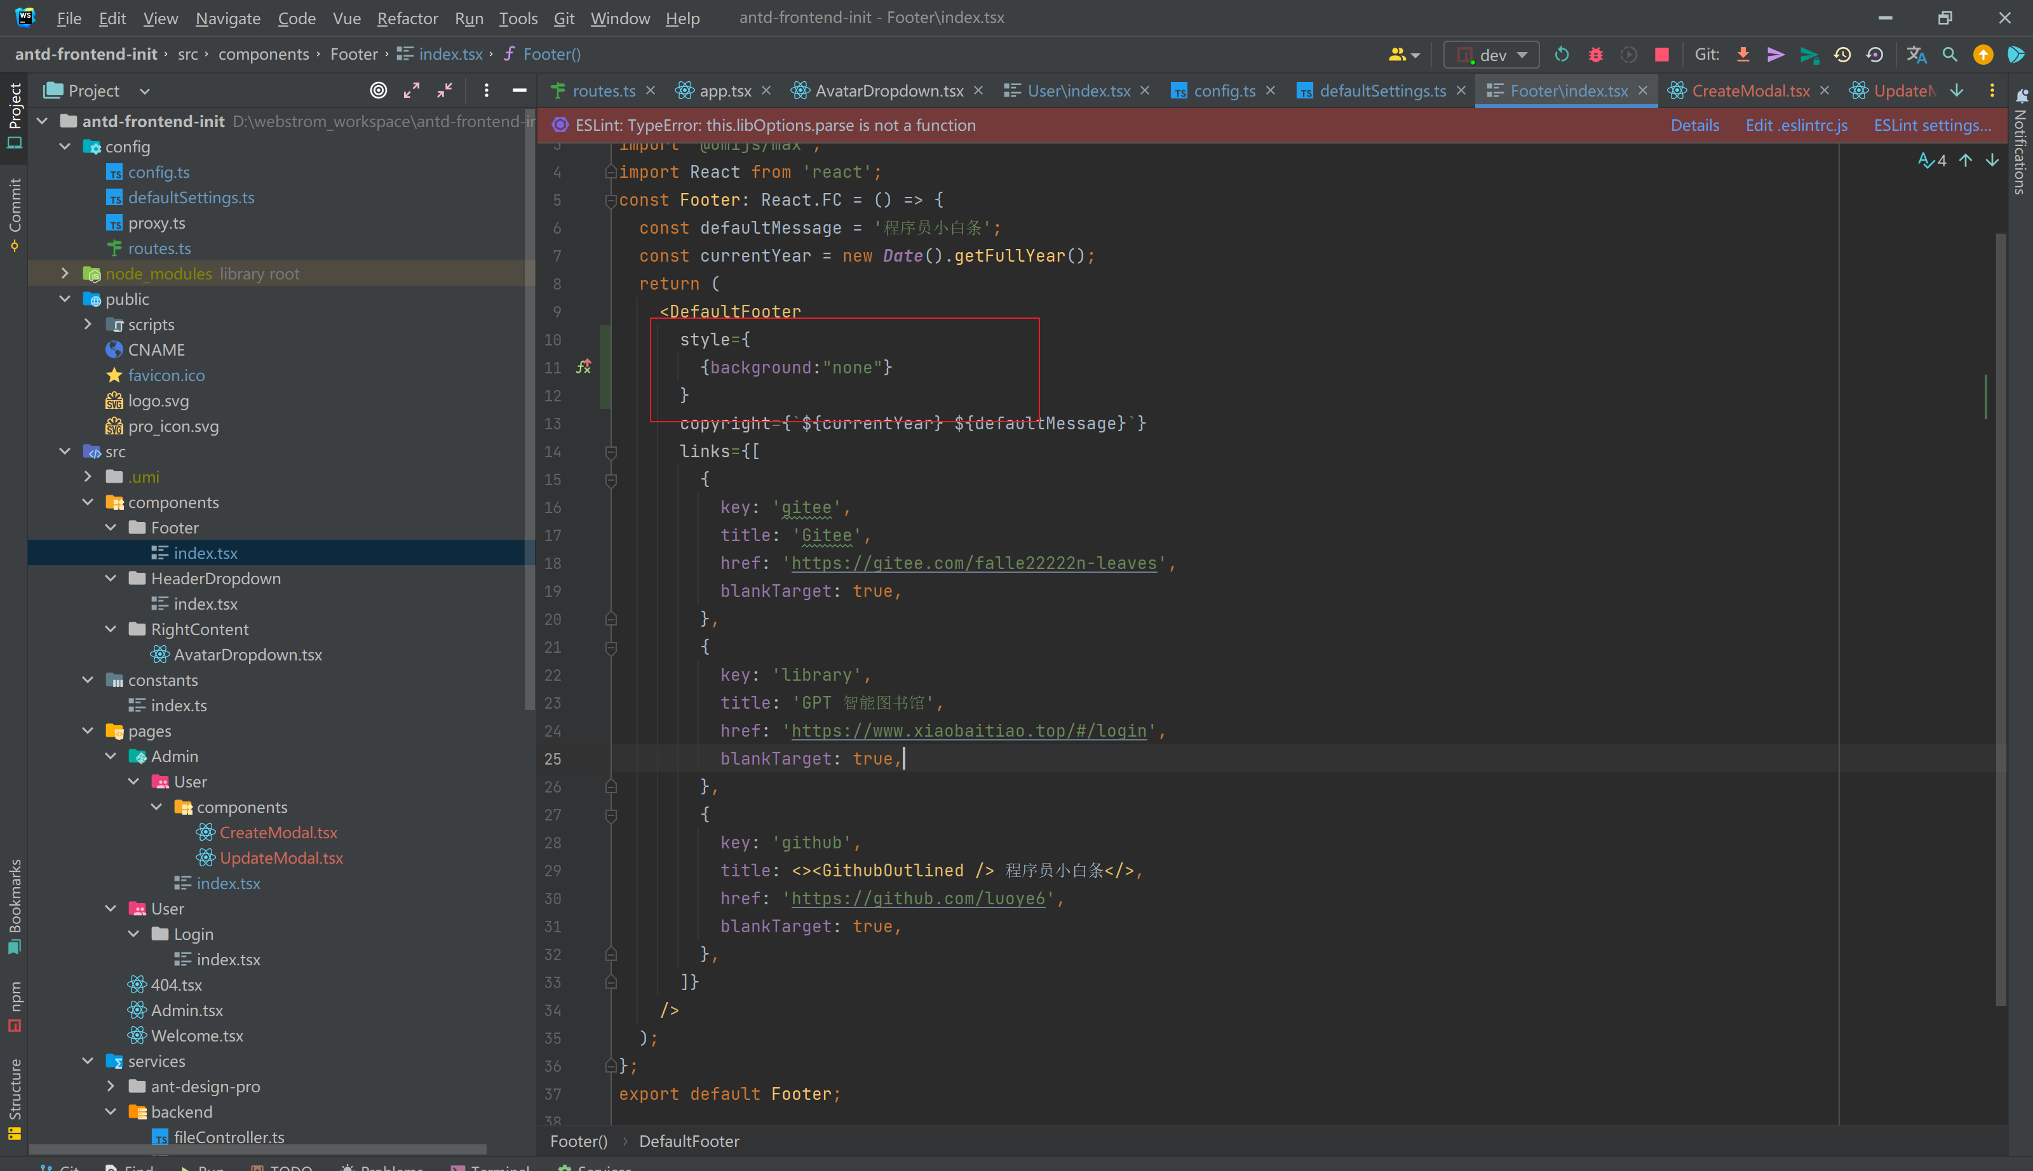Click the gitee.com URL in the code

973,564
